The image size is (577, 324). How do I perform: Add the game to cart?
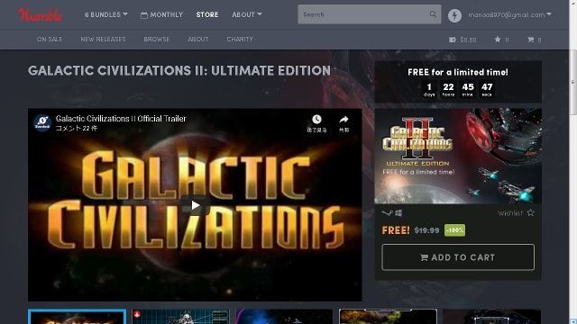pyautogui.click(x=458, y=257)
